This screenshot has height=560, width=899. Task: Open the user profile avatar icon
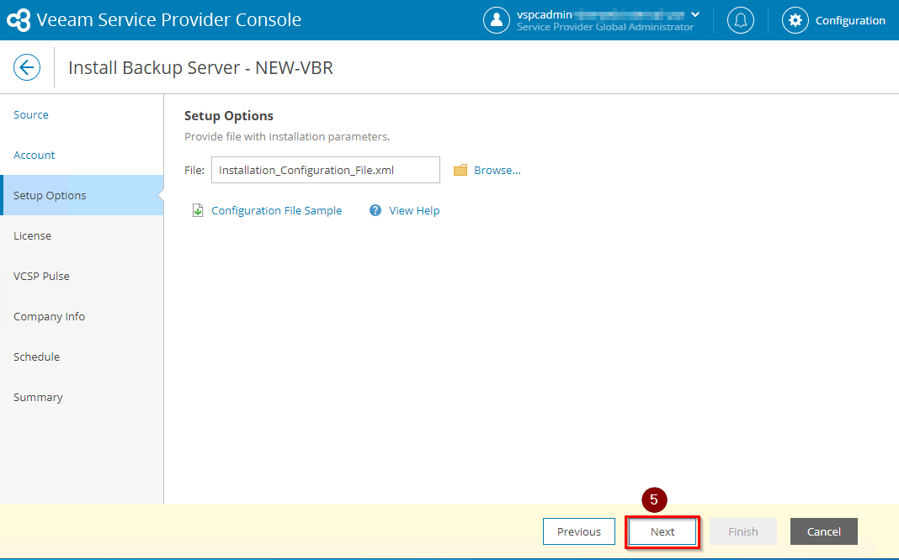pyautogui.click(x=497, y=20)
